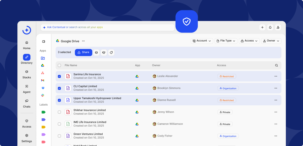303x146 pixels.
Task: Open the File Type filter dropdown
Action: pos(226,41)
